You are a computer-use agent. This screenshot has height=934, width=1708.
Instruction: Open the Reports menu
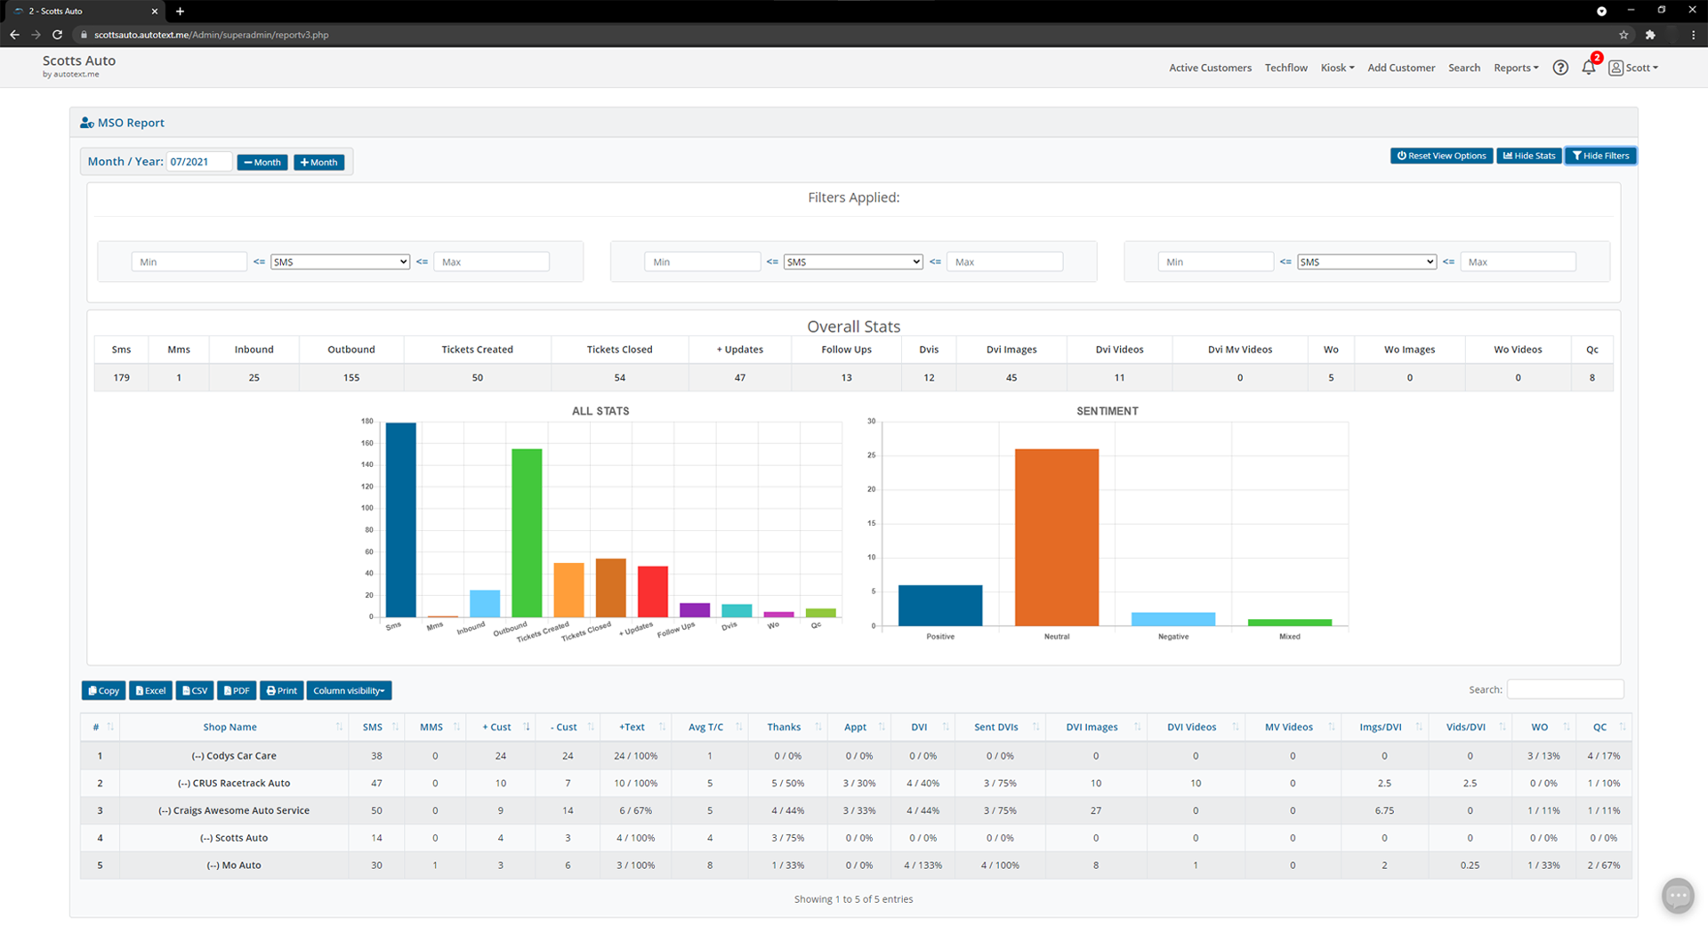tap(1516, 68)
